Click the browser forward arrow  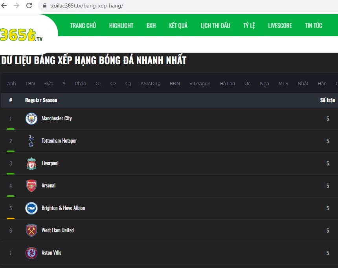17,6
